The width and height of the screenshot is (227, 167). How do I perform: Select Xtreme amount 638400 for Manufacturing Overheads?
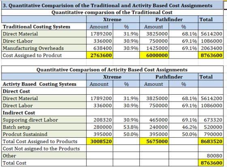point(100,48)
